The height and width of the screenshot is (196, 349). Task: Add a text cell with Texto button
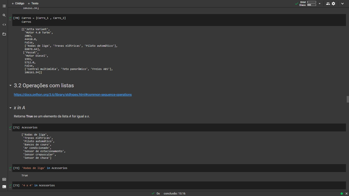33,3
